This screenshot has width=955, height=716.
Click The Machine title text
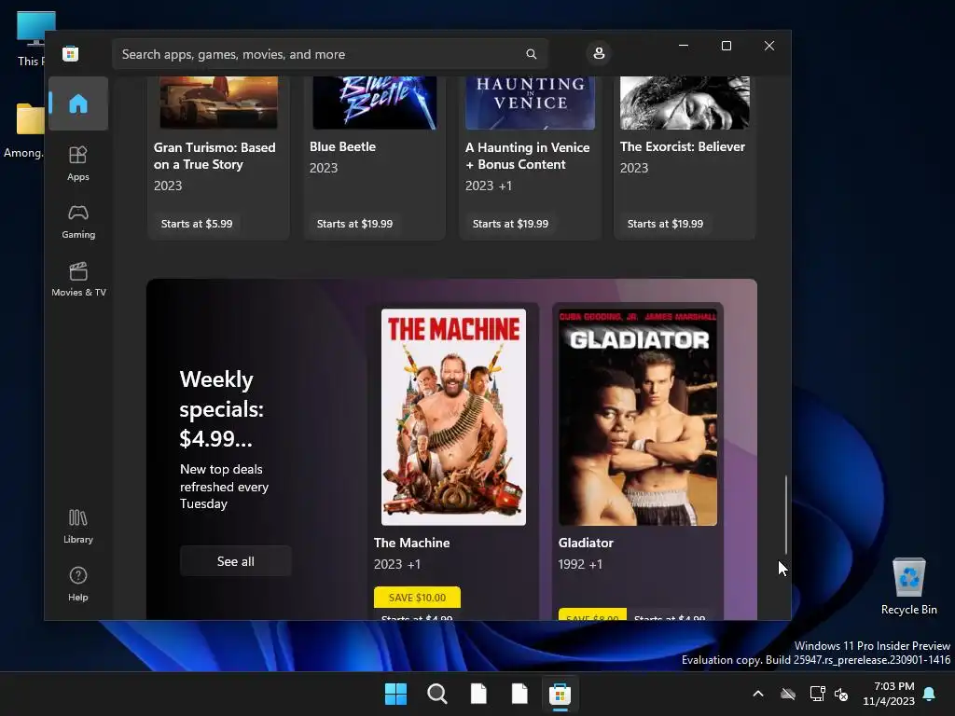coord(411,544)
